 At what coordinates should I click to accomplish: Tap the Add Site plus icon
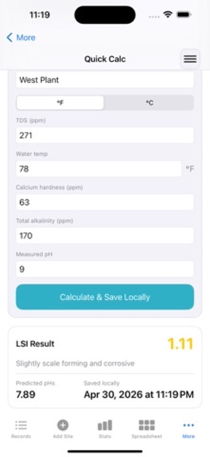[x=63, y=425]
